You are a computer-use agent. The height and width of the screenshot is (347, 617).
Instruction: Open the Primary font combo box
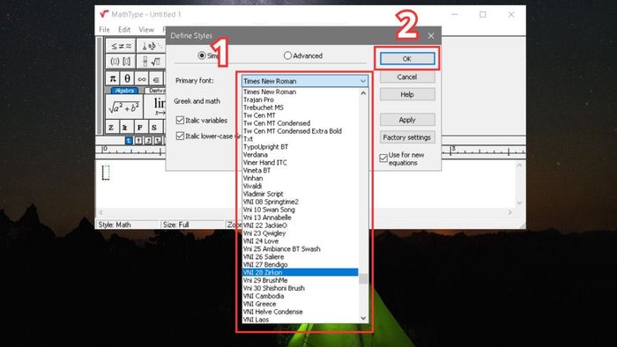tap(305, 81)
